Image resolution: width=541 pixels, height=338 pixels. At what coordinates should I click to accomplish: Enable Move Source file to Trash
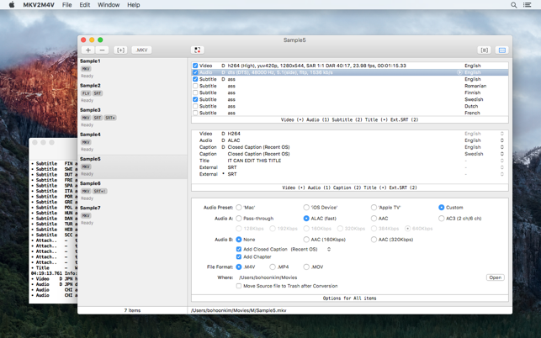(239, 286)
